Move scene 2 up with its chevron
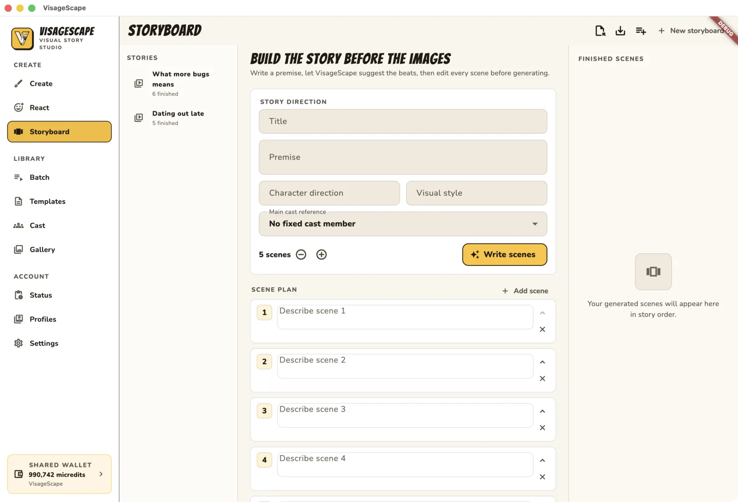 [542, 362]
